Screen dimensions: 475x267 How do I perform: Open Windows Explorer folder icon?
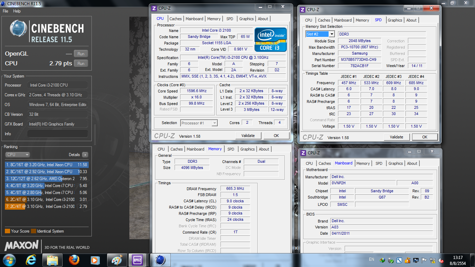[53, 260]
